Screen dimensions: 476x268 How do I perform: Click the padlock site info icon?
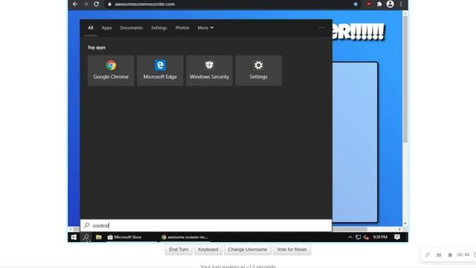(x=109, y=4)
